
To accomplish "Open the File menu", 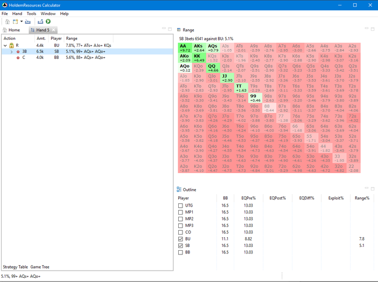I will pyautogui.click(x=4, y=13).
